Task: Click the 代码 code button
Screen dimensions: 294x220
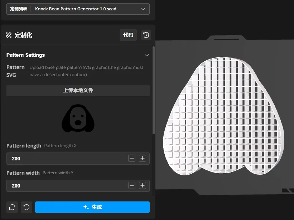Action: tap(128, 35)
